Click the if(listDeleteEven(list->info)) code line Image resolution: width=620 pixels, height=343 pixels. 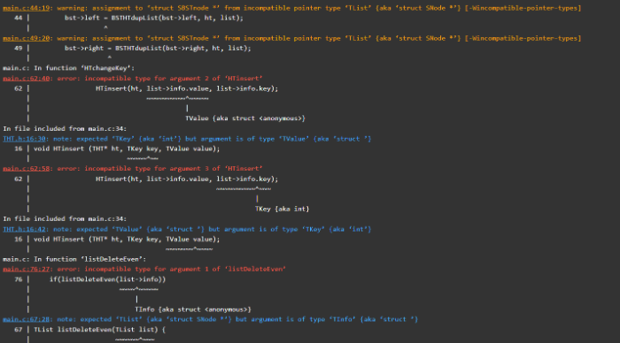(107, 279)
